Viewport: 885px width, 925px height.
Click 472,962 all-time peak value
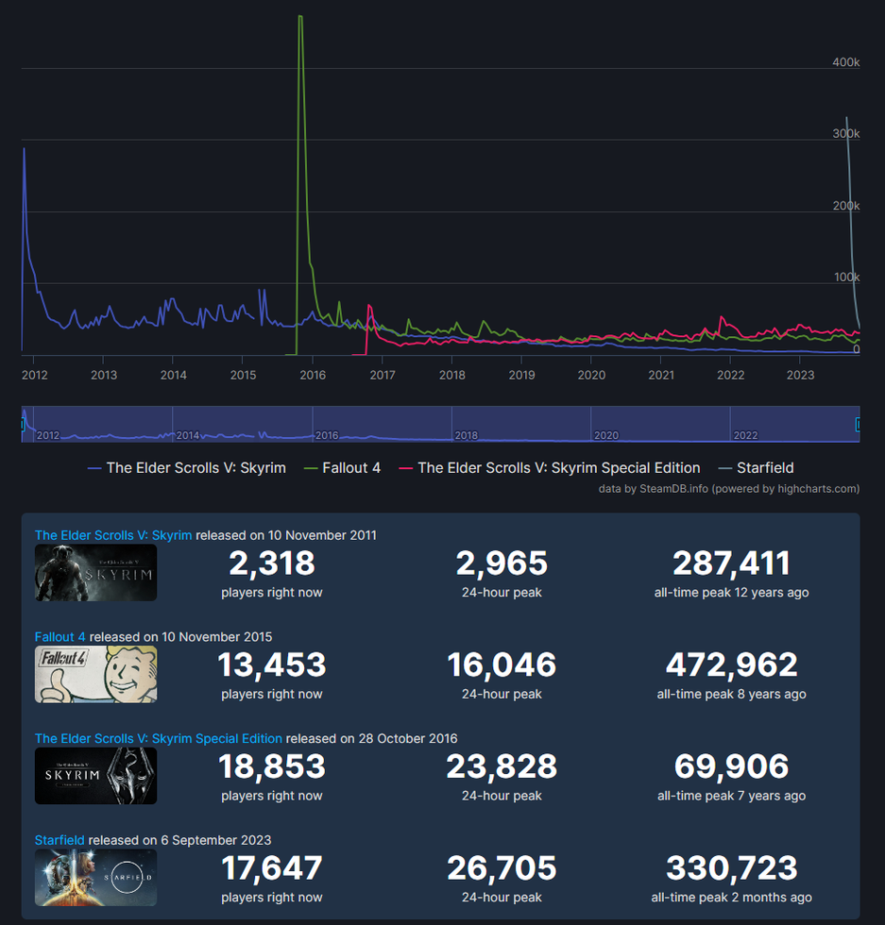[x=731, y=664]
